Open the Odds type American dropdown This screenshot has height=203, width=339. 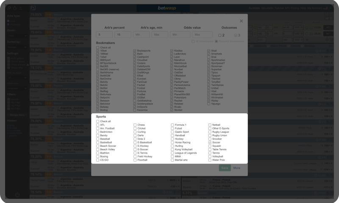(17, 88)
